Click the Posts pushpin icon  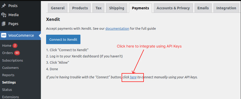(4, 6)
